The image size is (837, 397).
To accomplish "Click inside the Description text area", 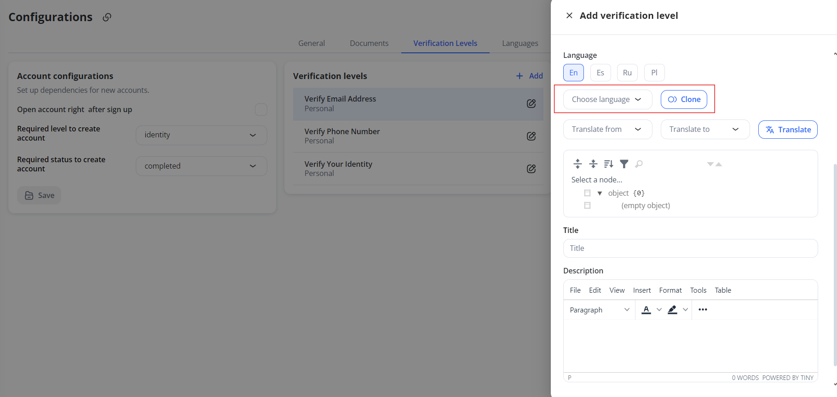I will 690,346.
